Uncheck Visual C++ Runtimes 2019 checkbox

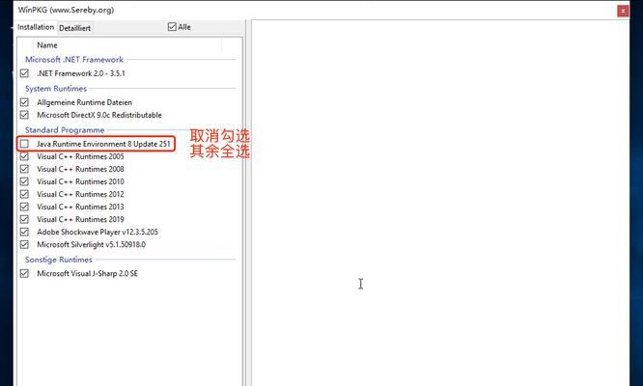[x=24, y=219]
